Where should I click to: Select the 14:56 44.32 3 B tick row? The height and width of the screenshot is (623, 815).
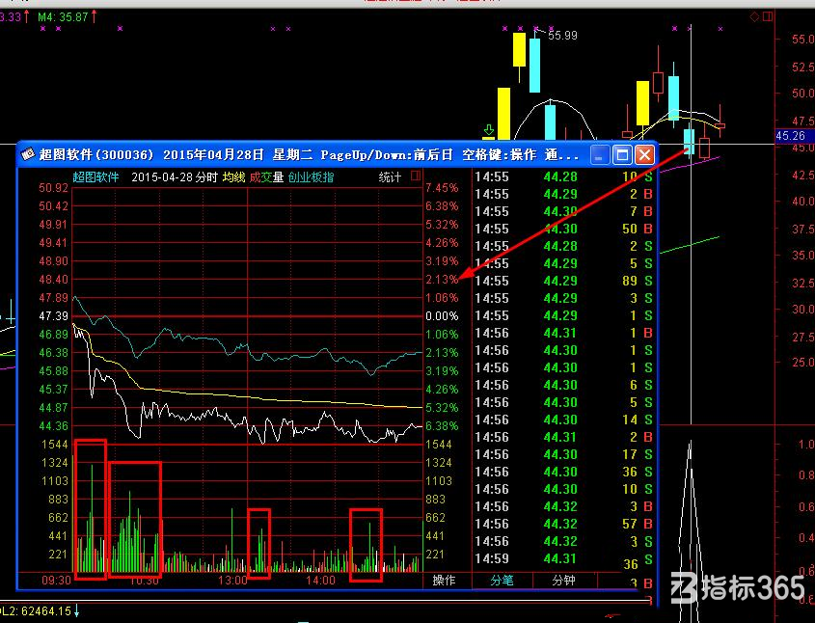point(564,506)
